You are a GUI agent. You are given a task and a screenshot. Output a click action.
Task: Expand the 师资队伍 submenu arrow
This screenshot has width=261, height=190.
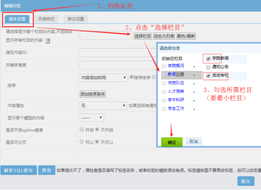click(x=194, y=83)
